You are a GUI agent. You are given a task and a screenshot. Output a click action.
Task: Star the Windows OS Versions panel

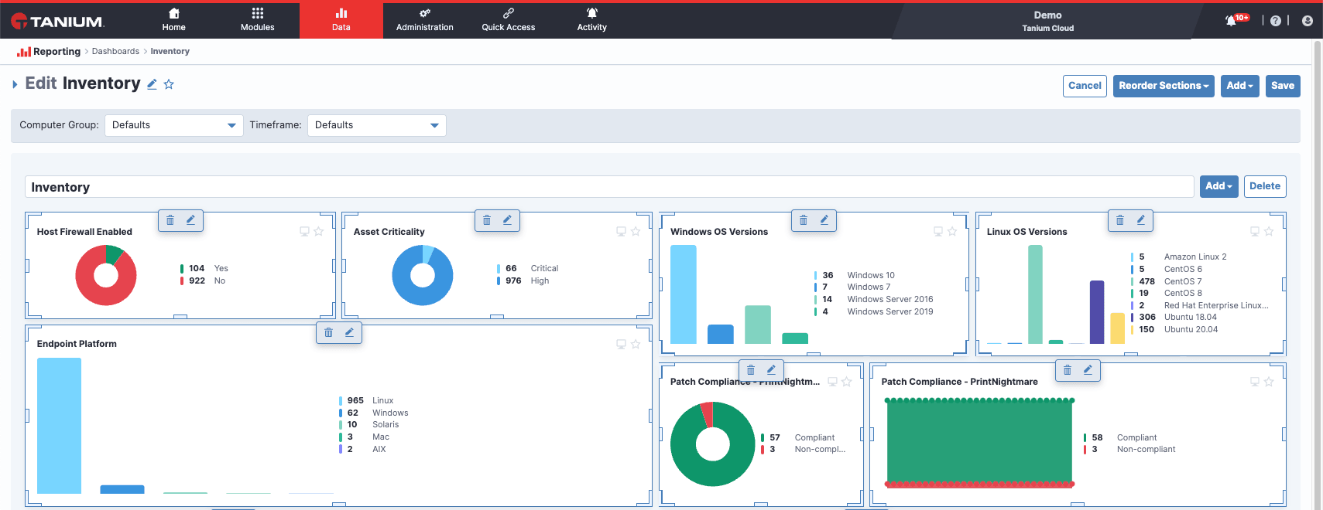coord(952,232)
